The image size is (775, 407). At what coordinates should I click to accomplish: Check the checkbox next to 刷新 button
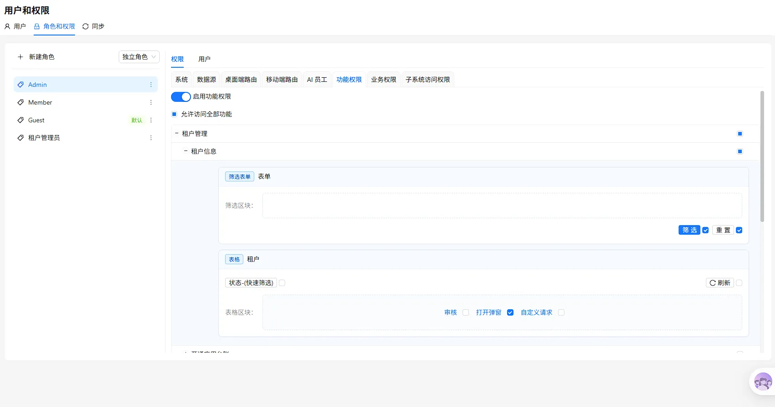point(739,283)
